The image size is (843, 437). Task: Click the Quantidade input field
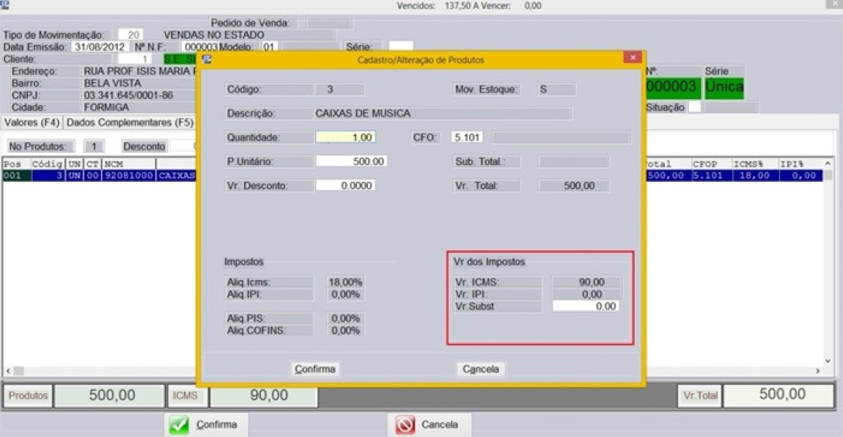[345, 137]
